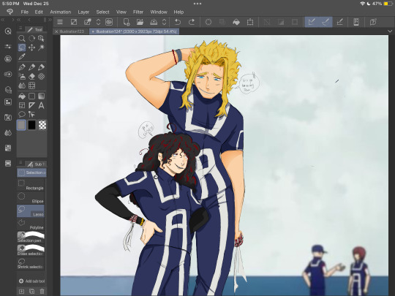This screenshot has width=395, height=296.
Task: Switch to the Illustration123 tab
Action: 72,31
